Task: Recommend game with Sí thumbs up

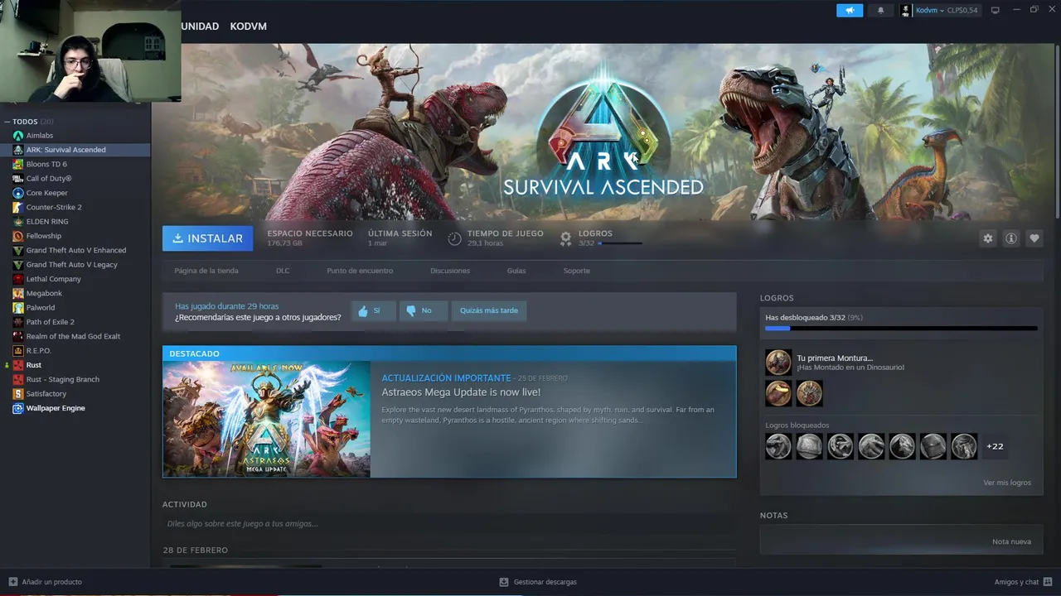Action: pyautogui.click(x=373, y=310)
